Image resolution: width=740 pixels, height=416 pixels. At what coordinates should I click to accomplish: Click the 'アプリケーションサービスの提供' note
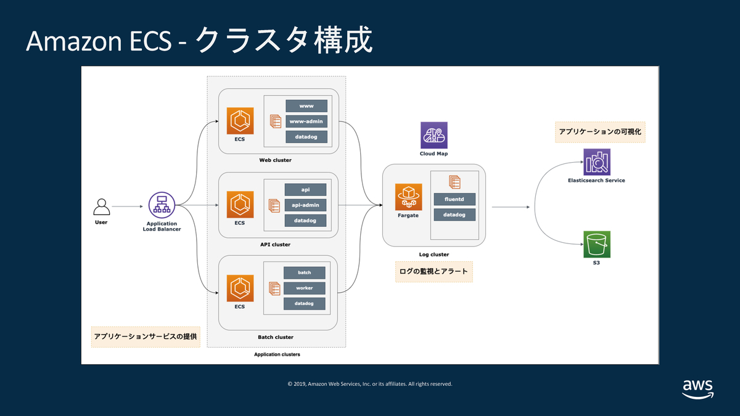146,336
